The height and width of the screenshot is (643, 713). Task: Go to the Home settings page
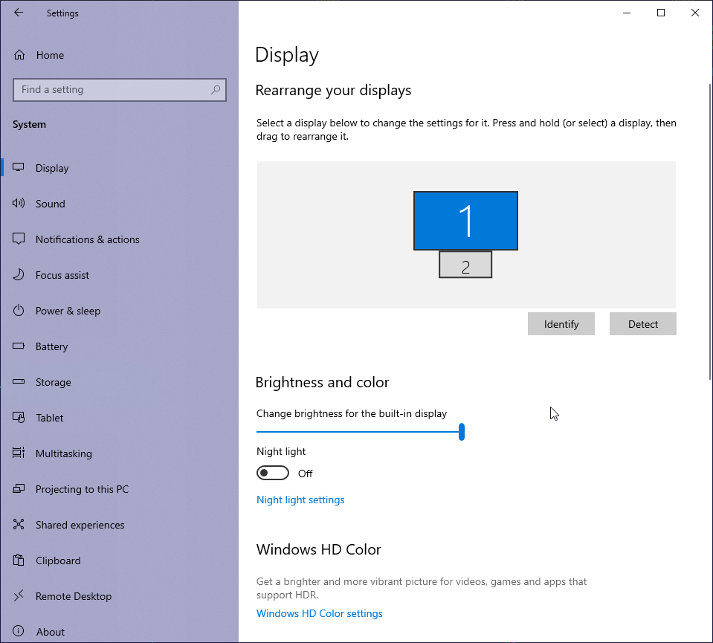[119, 55]
